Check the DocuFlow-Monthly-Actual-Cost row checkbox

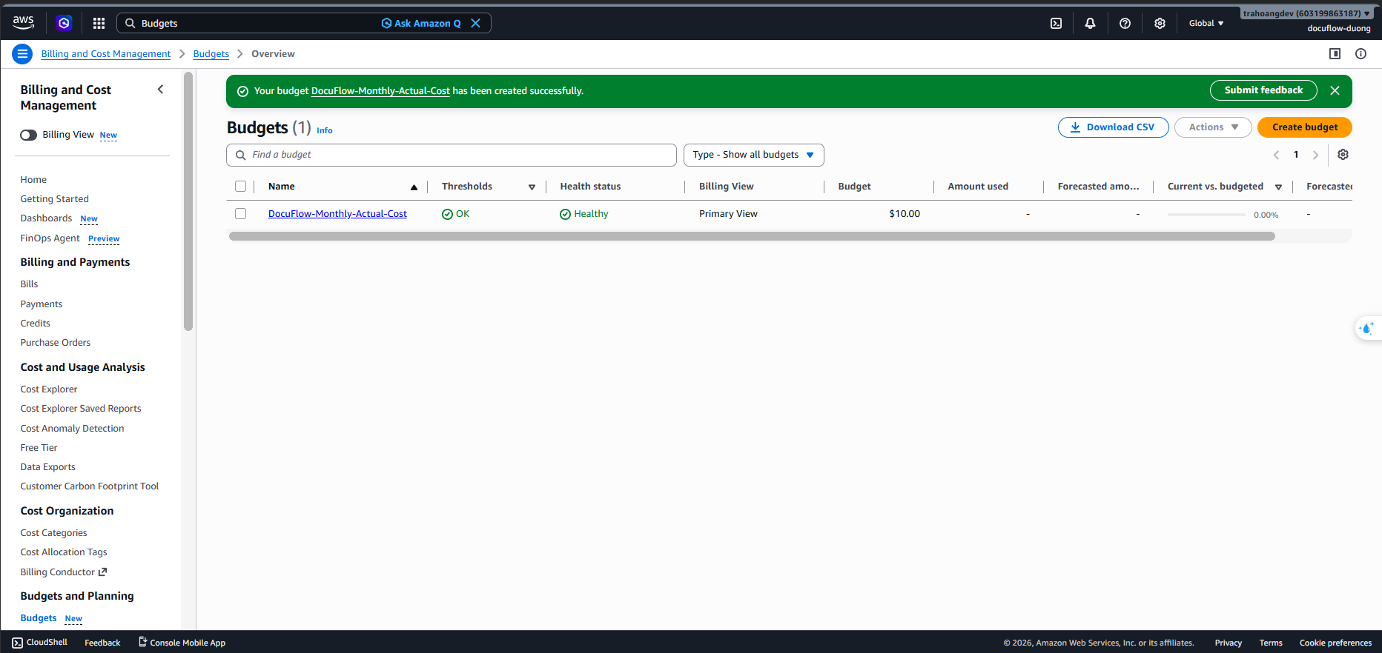click(x=240, y=214)
